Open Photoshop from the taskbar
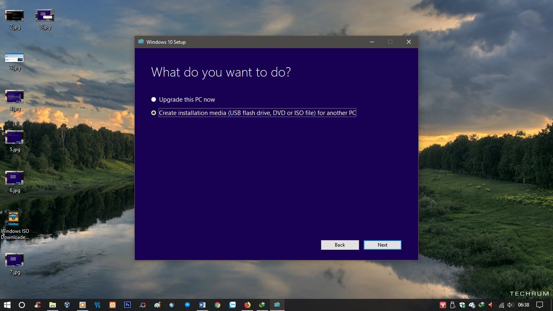This screenshot has height=311, width=553. click(128, 305)
